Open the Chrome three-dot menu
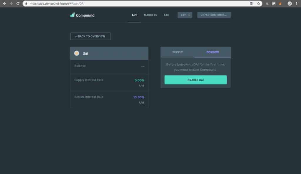The width and height of the screenshot is (301, 174). (296, 4)
